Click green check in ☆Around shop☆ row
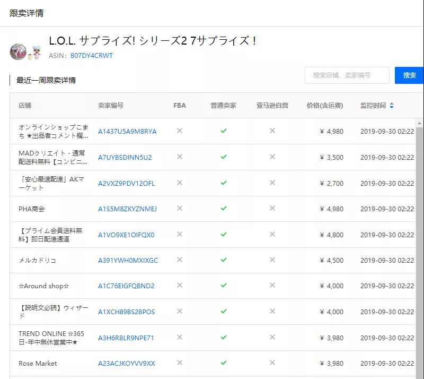 223,285
